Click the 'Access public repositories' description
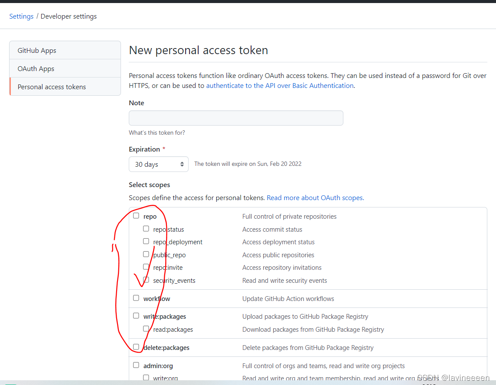This screenshot has height=385, width=496. click(278, 255)
